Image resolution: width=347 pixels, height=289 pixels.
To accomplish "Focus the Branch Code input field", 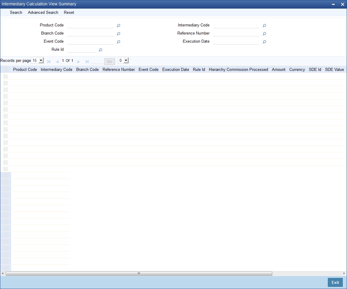I will [91, 33].
